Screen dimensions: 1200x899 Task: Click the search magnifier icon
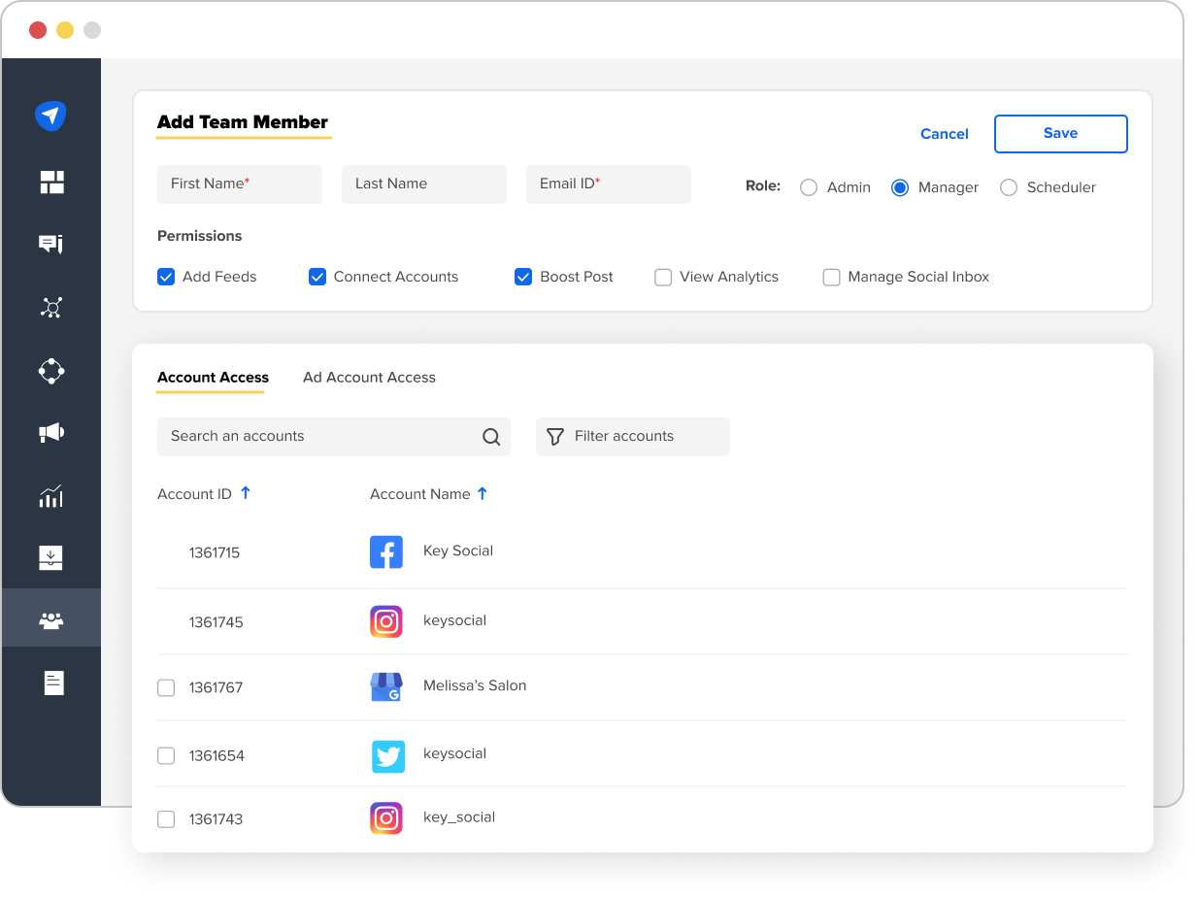pos(491,437)
